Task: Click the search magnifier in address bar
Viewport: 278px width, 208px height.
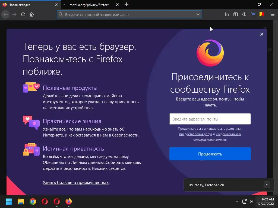Action: (x=61, y=14)
